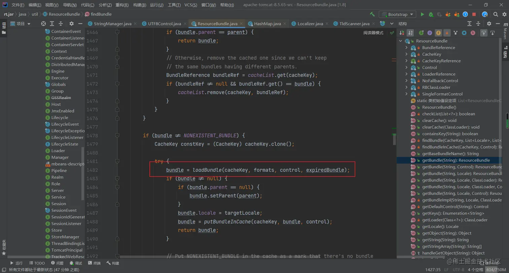Click editor vertical scrollbar thumb
Viewport: 509px width, 273px height.
[x=395, y=139]
